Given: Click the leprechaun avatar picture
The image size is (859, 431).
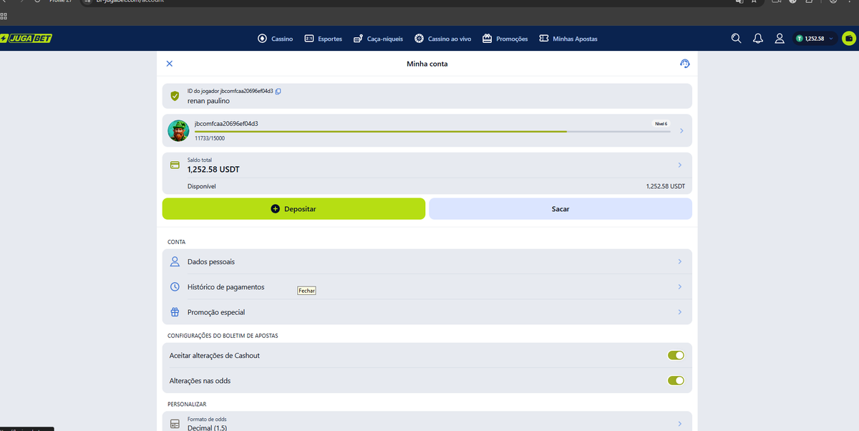Looking at the screenshot, I should (178, 131).
